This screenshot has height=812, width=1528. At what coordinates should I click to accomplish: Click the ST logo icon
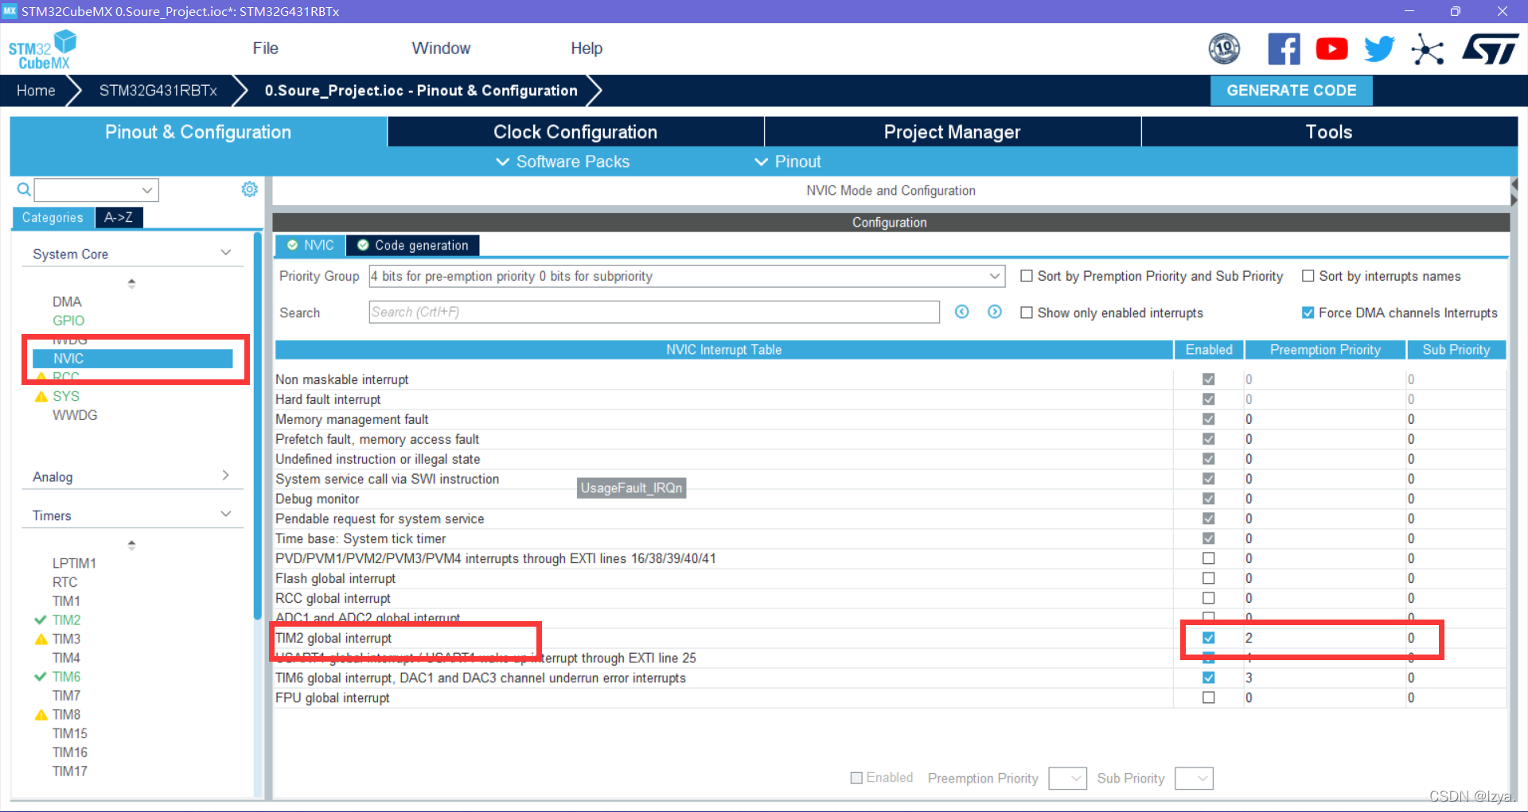(1491, 49)
